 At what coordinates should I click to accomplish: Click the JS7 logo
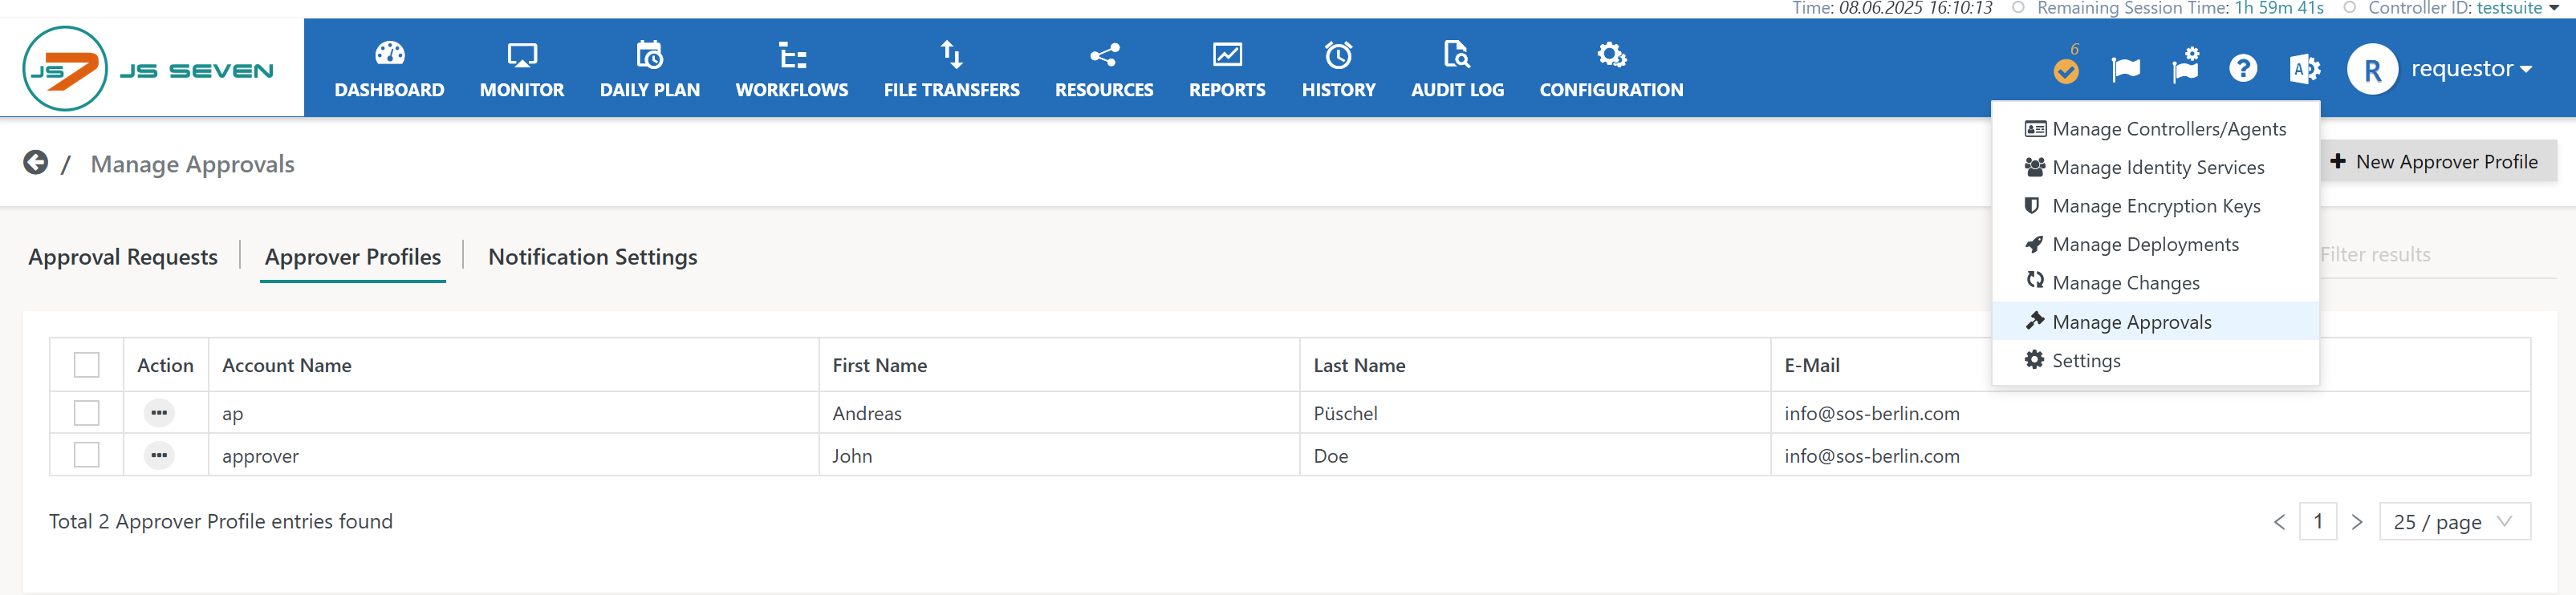[x=148, y=69]
